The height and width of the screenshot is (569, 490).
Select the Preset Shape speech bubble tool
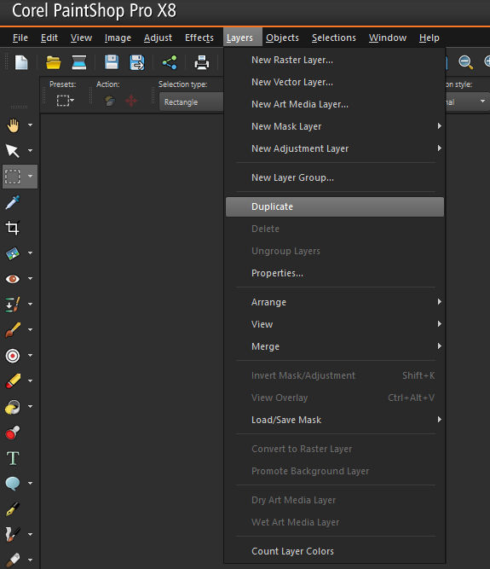click(13, 484)
